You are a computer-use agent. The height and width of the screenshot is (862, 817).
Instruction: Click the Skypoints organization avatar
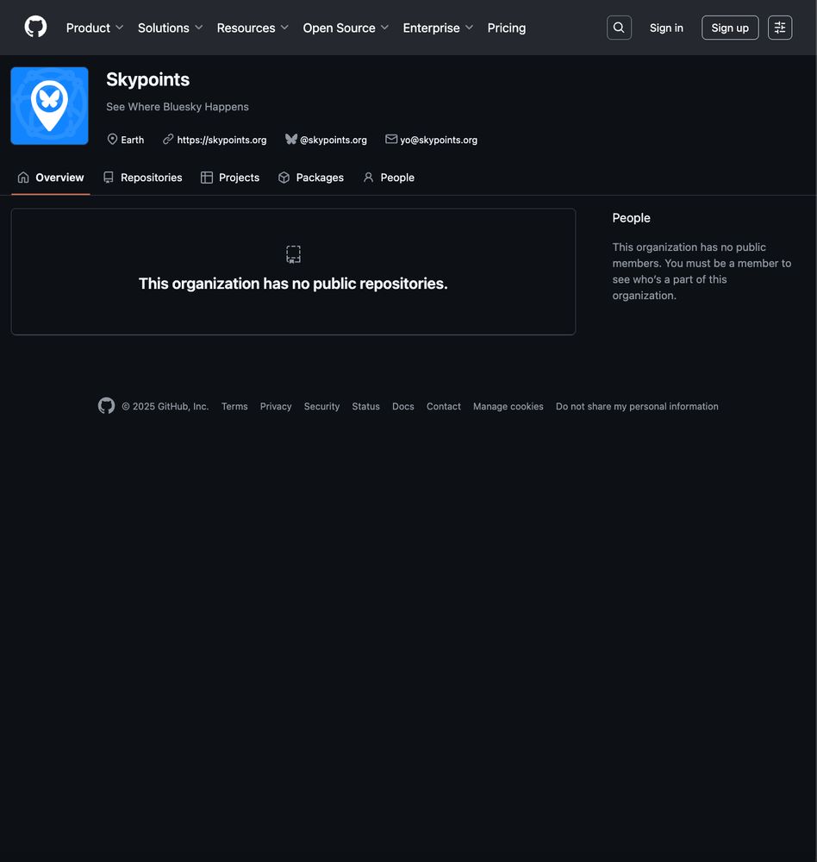(49, 106)
